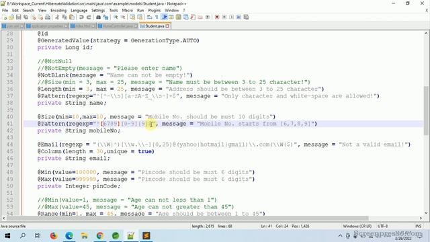Open Sublime Text from the taskbar
This screenshot has height=242, width=430.
click(146, 235)
